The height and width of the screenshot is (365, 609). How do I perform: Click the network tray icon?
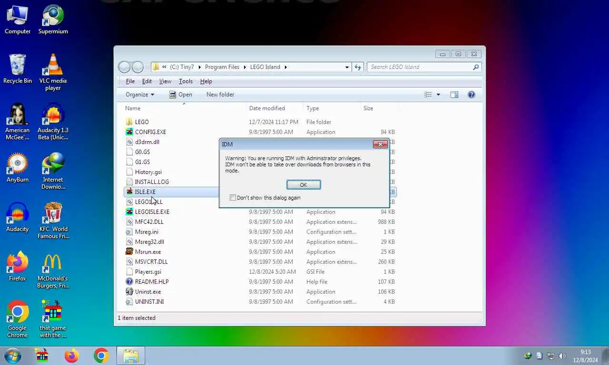550,355
